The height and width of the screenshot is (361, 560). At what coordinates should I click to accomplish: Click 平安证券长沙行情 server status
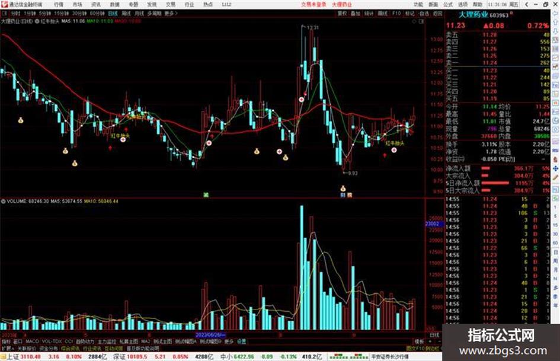point(390,357)
